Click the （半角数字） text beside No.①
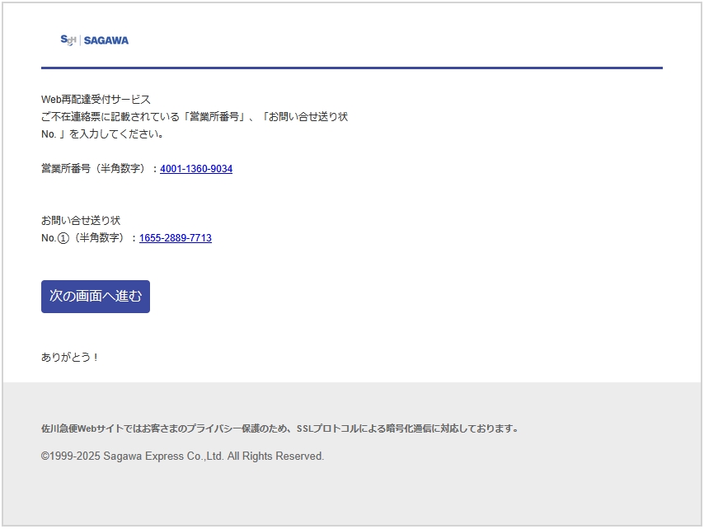Screen dimensions: 704x529 pos(99,238)
